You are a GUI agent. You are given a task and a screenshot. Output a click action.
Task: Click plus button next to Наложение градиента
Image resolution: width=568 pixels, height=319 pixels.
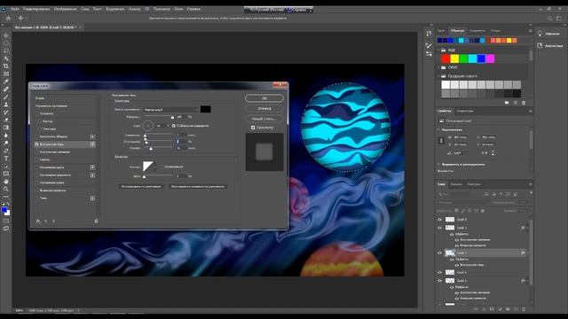[x=92, y=175]
